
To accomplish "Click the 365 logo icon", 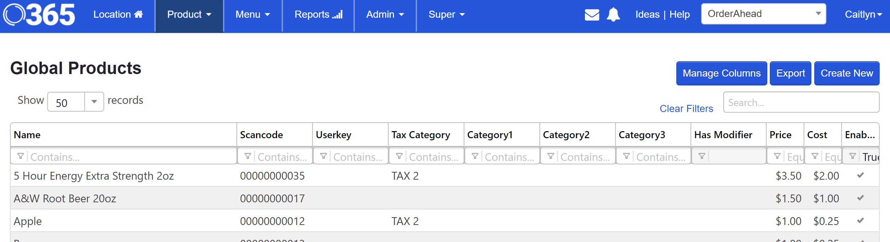I will coord(39,15).
